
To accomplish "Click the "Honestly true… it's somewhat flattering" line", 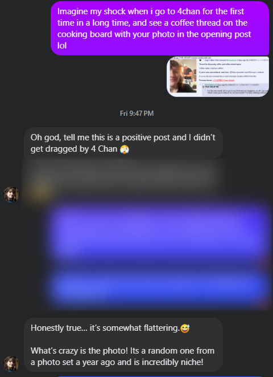I will coord(105,328).
